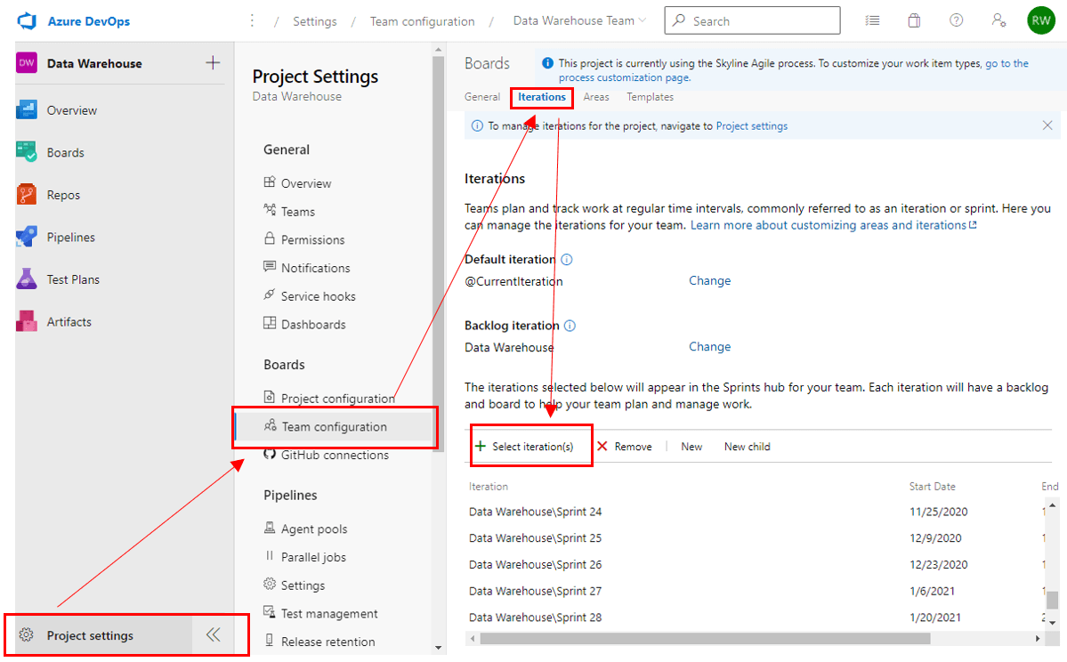1067x662 pixels.
Task: Switch to the Areas tab
Action: [x=595, y=97]
